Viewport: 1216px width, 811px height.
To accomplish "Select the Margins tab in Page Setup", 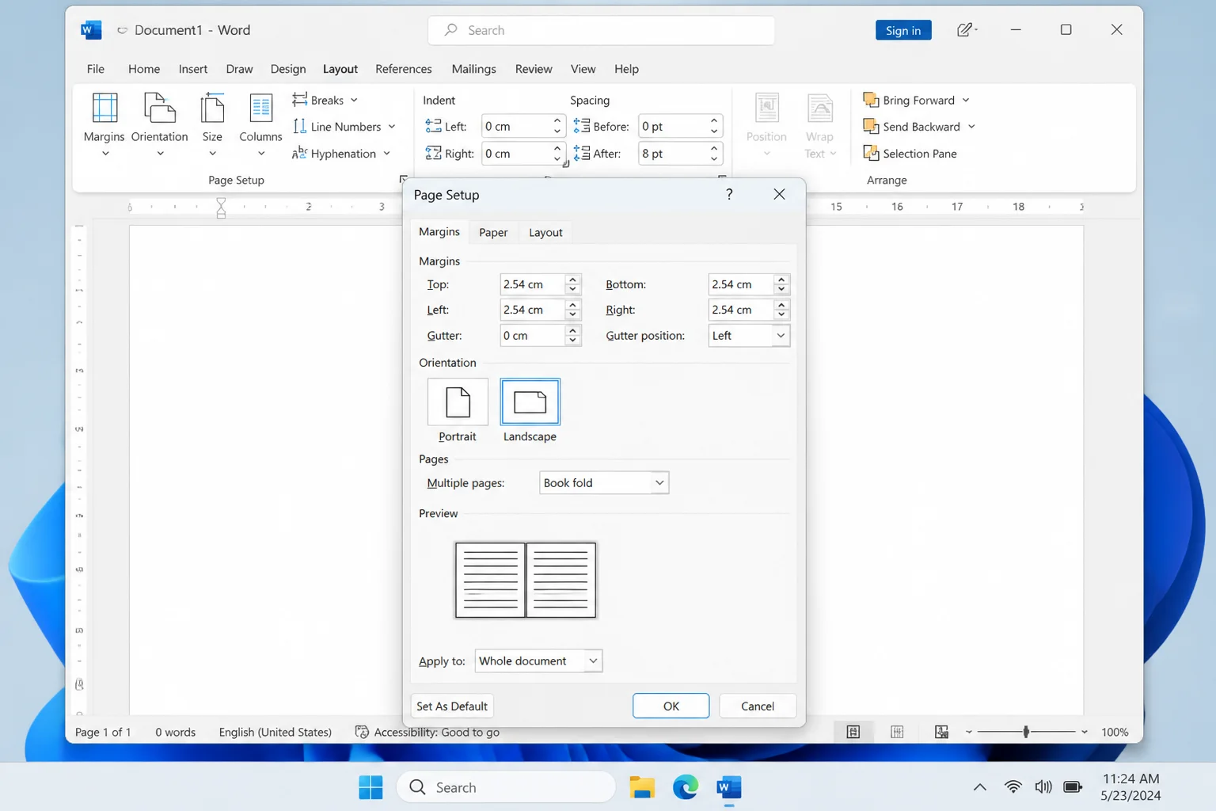I will [x=439, y=231].
